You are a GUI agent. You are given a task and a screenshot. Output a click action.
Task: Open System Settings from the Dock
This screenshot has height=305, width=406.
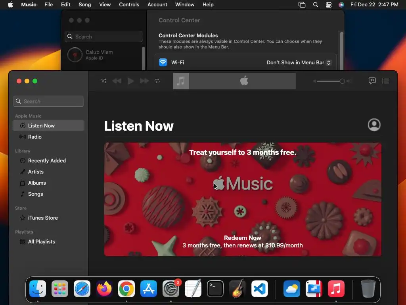pyautogui.click(x=171, y=289)
